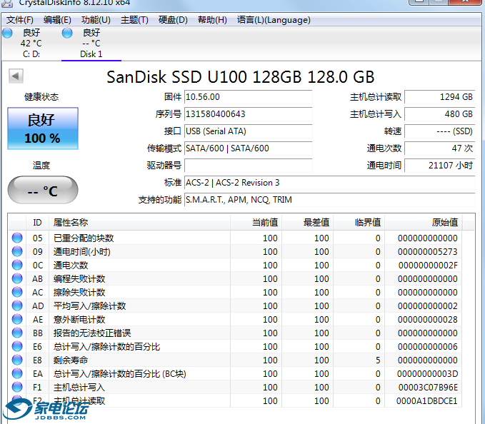Click the 标准 field ACS-2 | ACS-2 Revision 3
Image resolution: width=485 pixels, height=424 pixels.
click(330, 183)
